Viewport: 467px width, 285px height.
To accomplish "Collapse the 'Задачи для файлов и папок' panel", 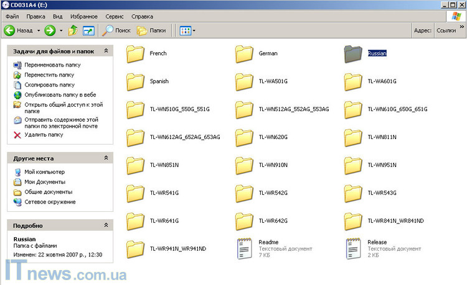I will coord(106,51).
